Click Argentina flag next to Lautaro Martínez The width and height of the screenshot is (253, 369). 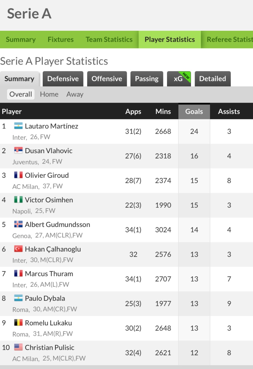pos(18,126)
